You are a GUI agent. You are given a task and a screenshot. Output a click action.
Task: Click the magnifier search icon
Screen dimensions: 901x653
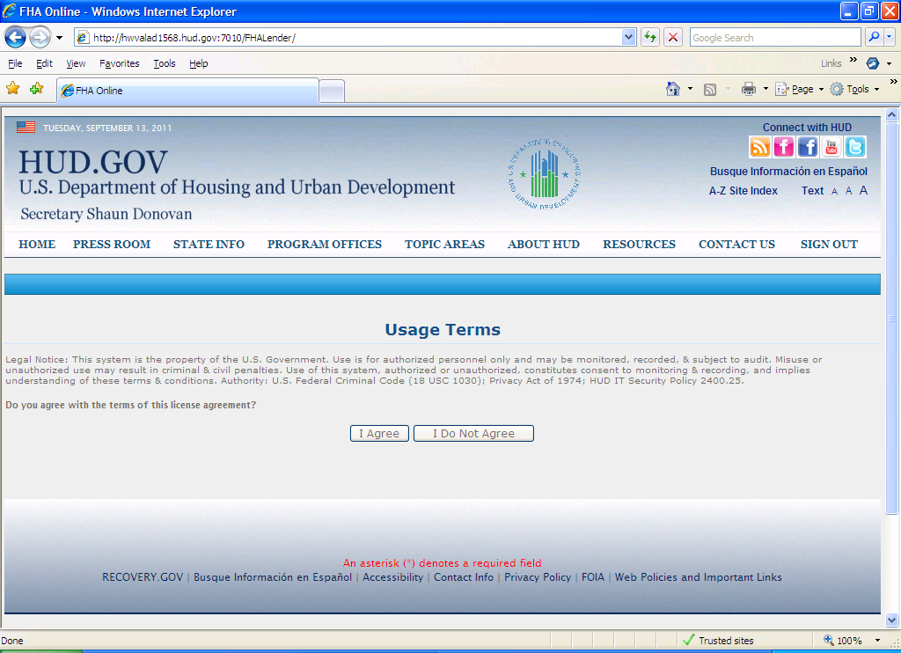click(874, 37)
